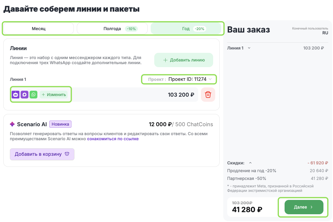Screen dimensions: 333x222
Task: Click the -10% badge on the Полгода tab
Action: click(x=131, y=29)
